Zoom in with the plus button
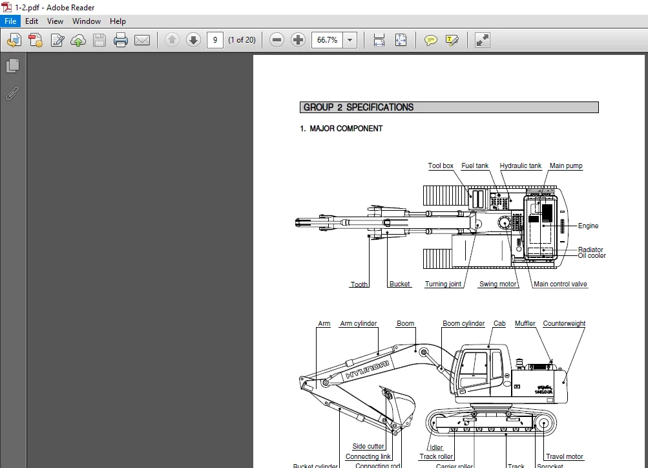 pos(298,40)
